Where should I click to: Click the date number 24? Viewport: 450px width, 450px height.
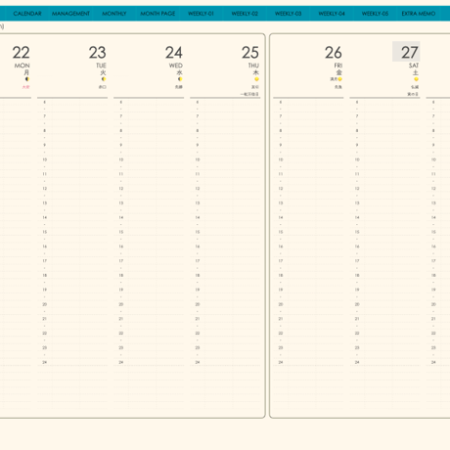[x=174, y=53]
